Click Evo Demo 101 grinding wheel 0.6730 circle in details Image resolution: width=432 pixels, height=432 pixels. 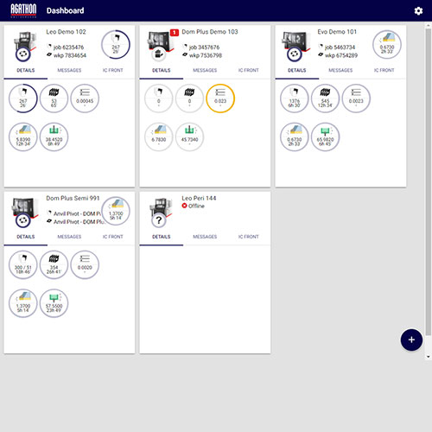295,137
